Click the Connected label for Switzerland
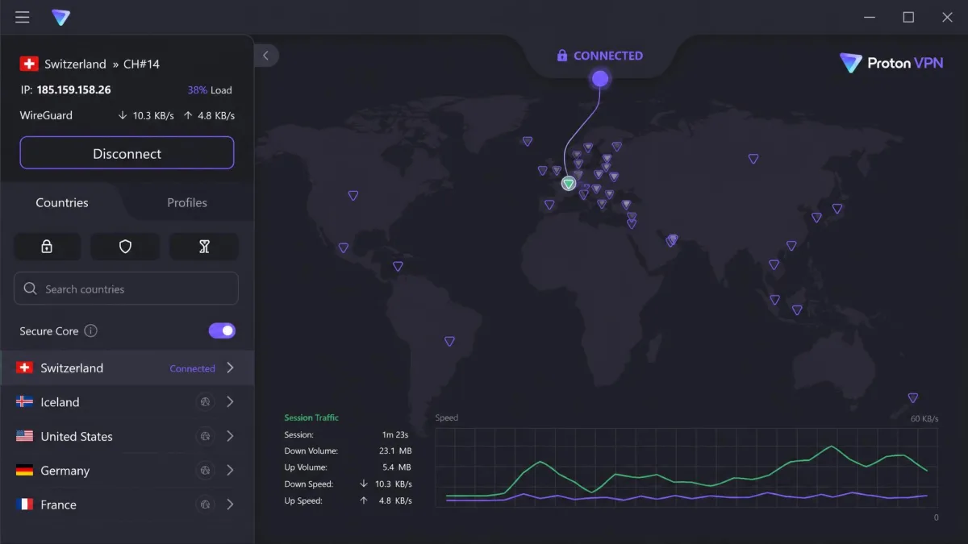 click(192, 368)
